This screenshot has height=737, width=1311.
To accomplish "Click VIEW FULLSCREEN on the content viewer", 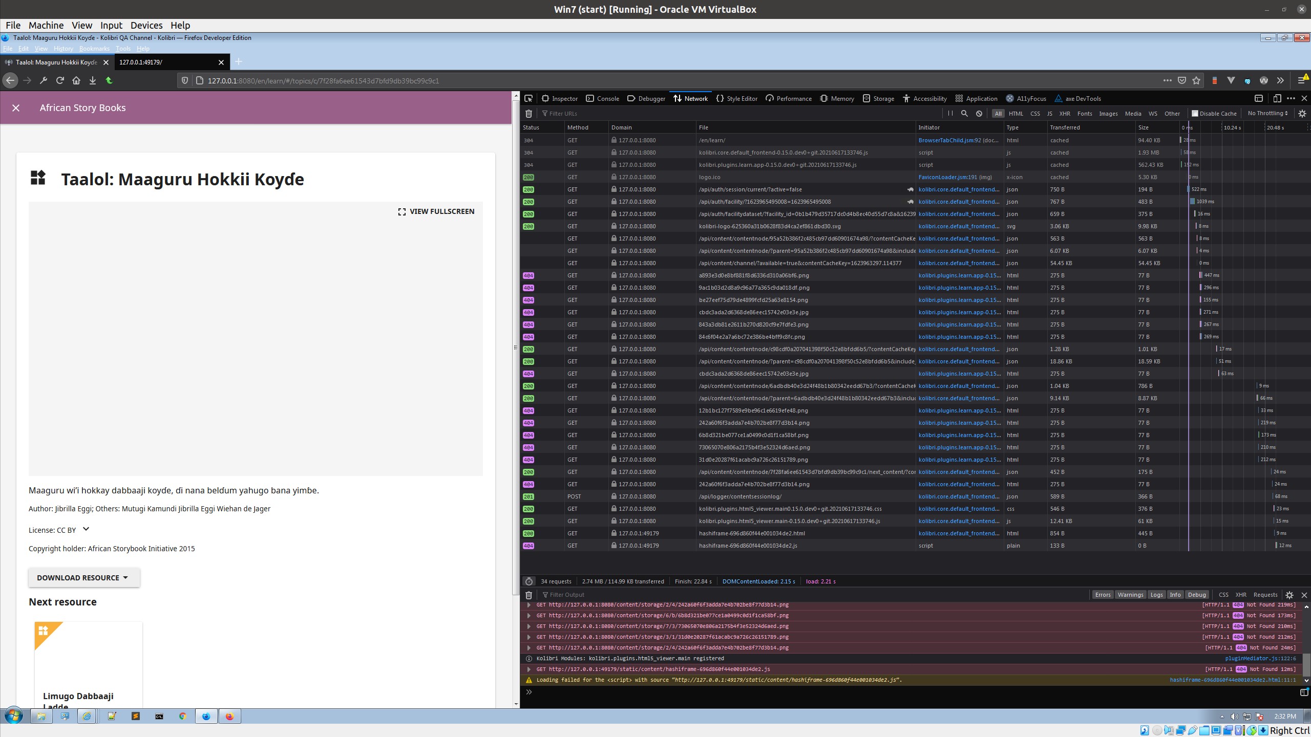I will 436,211.
